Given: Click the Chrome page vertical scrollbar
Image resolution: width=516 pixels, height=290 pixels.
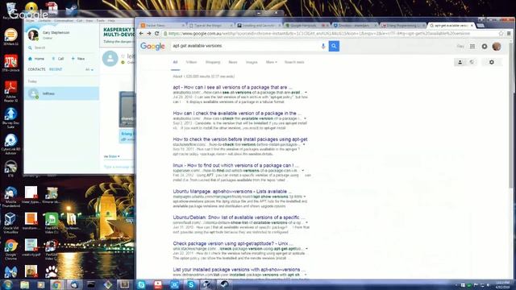Looking at the screenshot, I should tap(510, 115).
